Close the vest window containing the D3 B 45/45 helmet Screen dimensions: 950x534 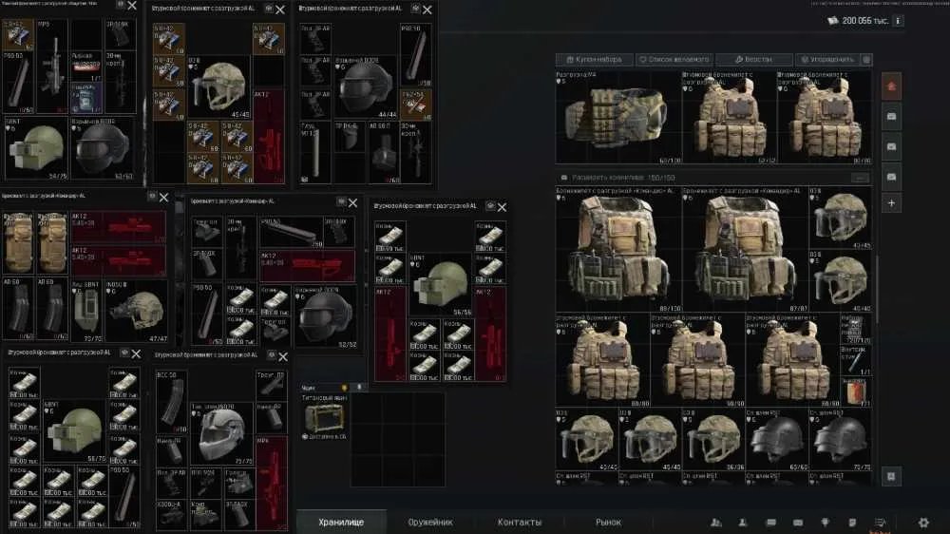click(280, 10)
